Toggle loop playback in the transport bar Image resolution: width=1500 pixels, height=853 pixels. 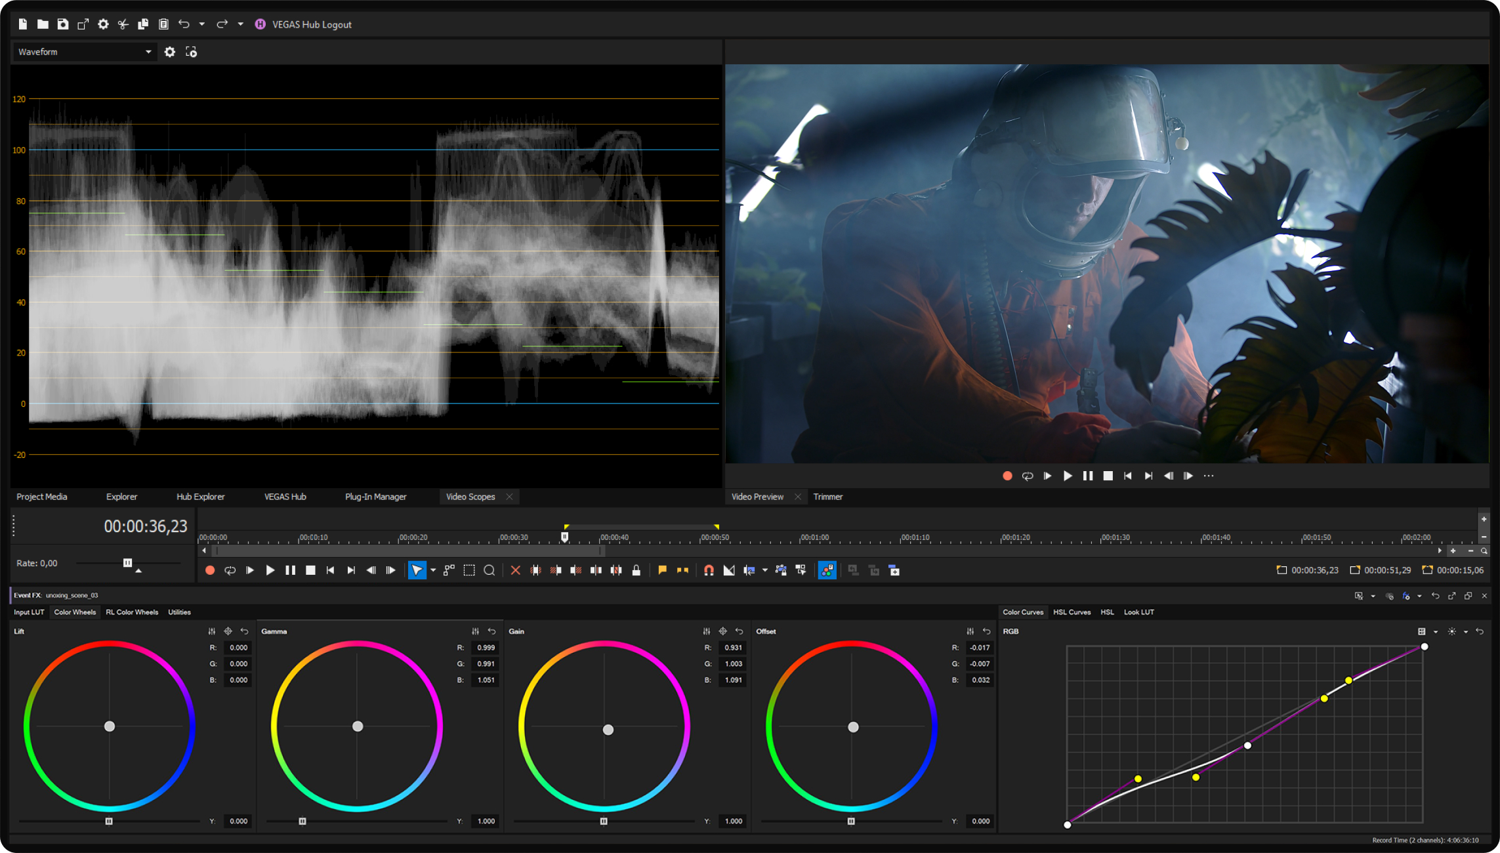pyautogui.click(x=230, y=570)
